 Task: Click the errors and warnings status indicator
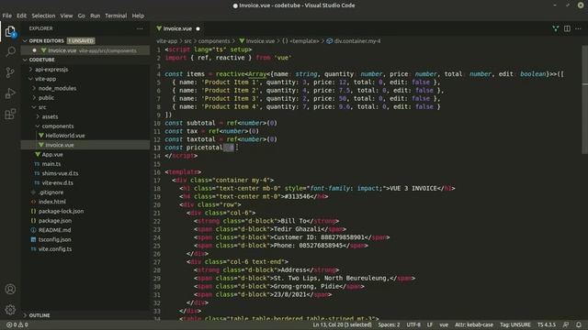[17, 324]
